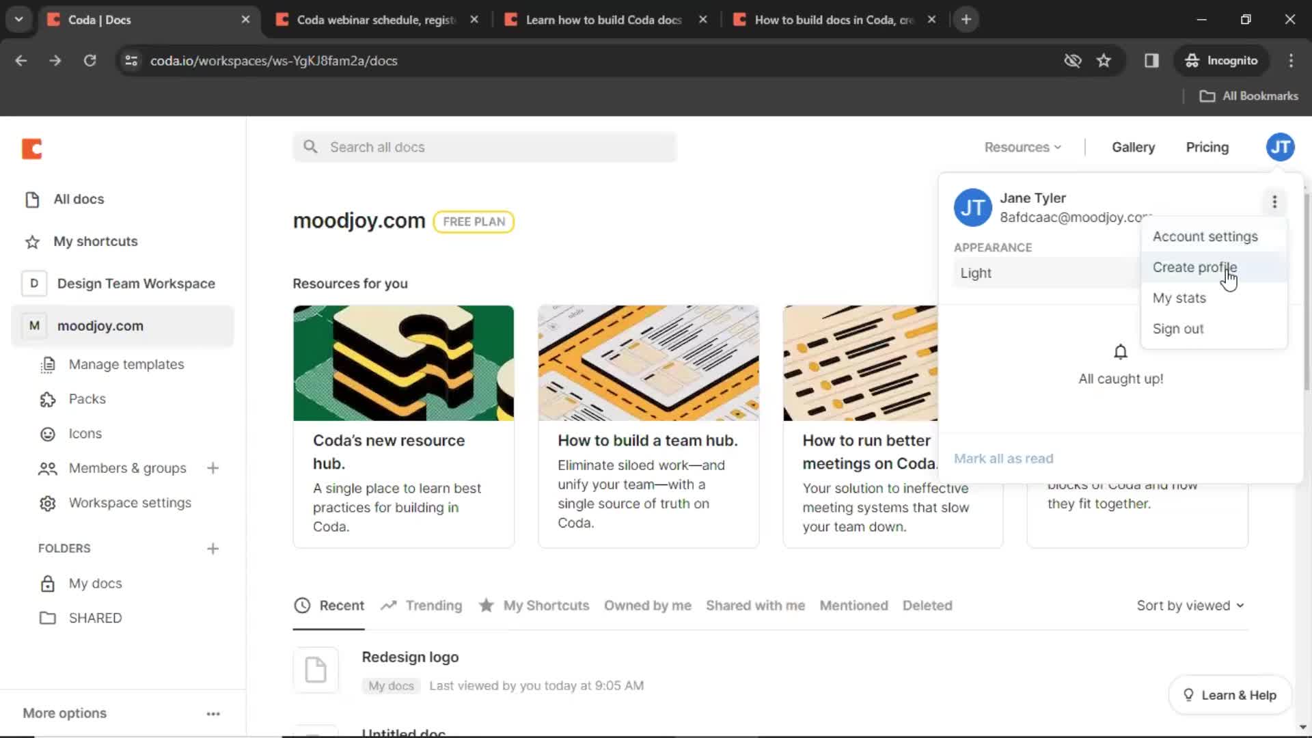Expand the FOLDERS section plus button
1312x738 pixels.
(x=213, y=548)
